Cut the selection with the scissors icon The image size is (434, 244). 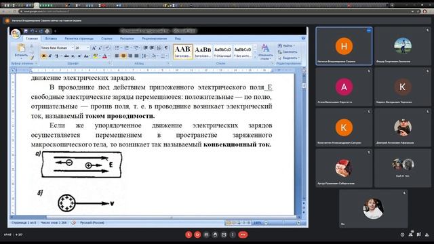pyautogui.click(x=32, y=46)
